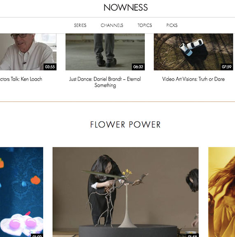
Task: Open the Picks menu
Action: [172, 25]
